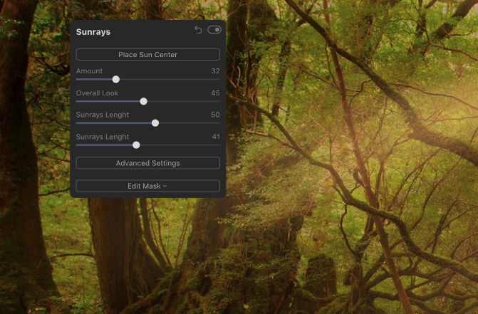
Task: Adjust the Amount slider
Action: pos(116,80)
